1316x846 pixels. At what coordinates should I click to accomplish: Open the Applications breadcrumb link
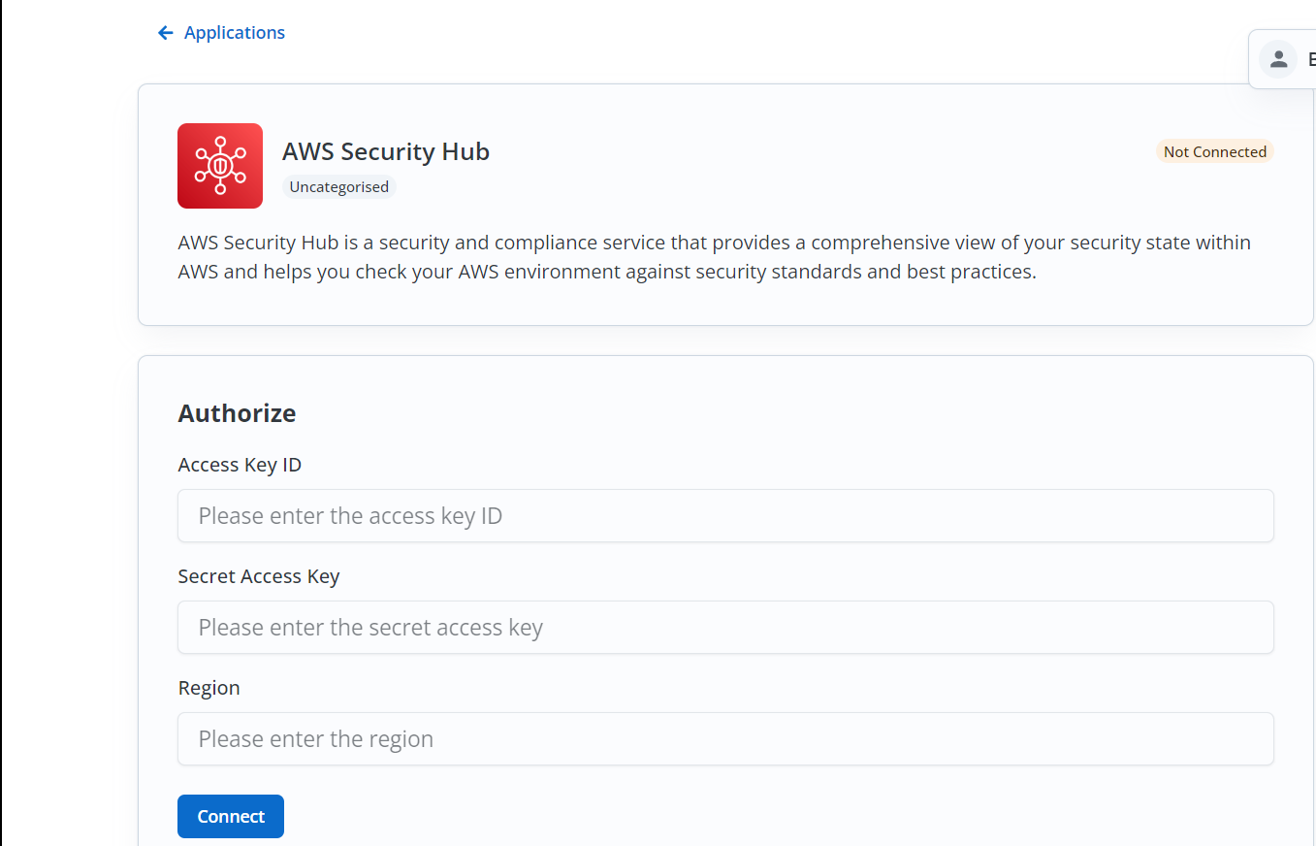(234, 33)
